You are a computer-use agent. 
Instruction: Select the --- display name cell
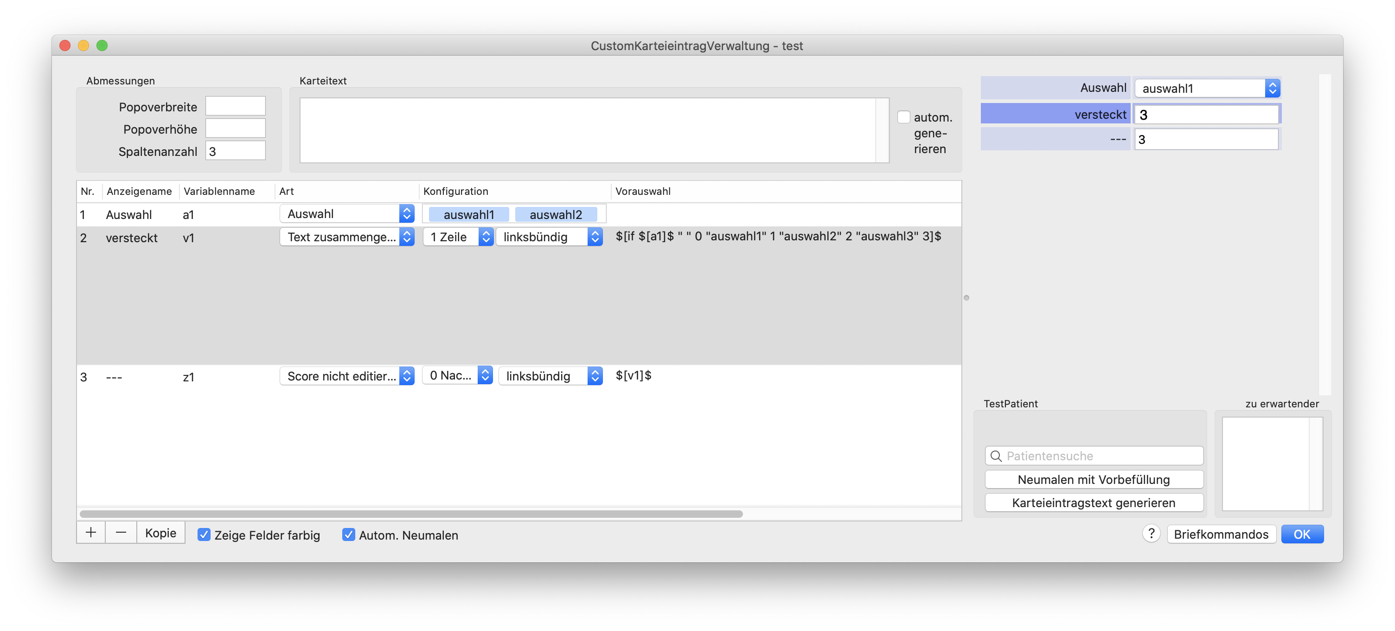(114, 377)
